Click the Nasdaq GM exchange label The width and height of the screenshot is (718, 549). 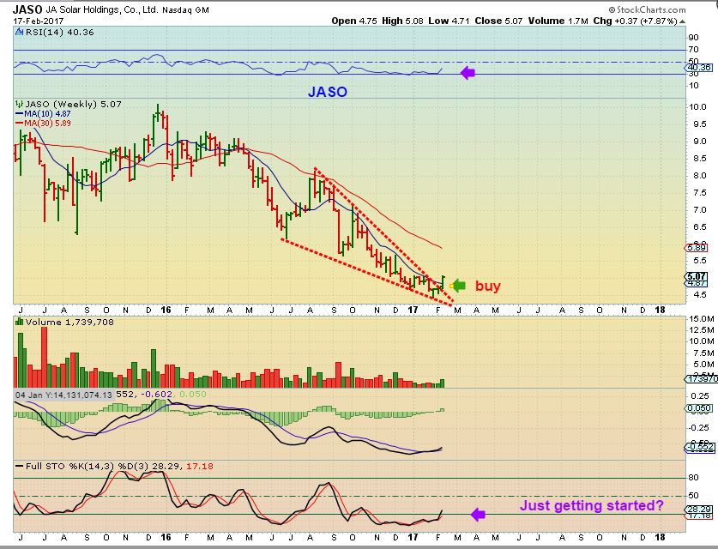tap(185, 10)
